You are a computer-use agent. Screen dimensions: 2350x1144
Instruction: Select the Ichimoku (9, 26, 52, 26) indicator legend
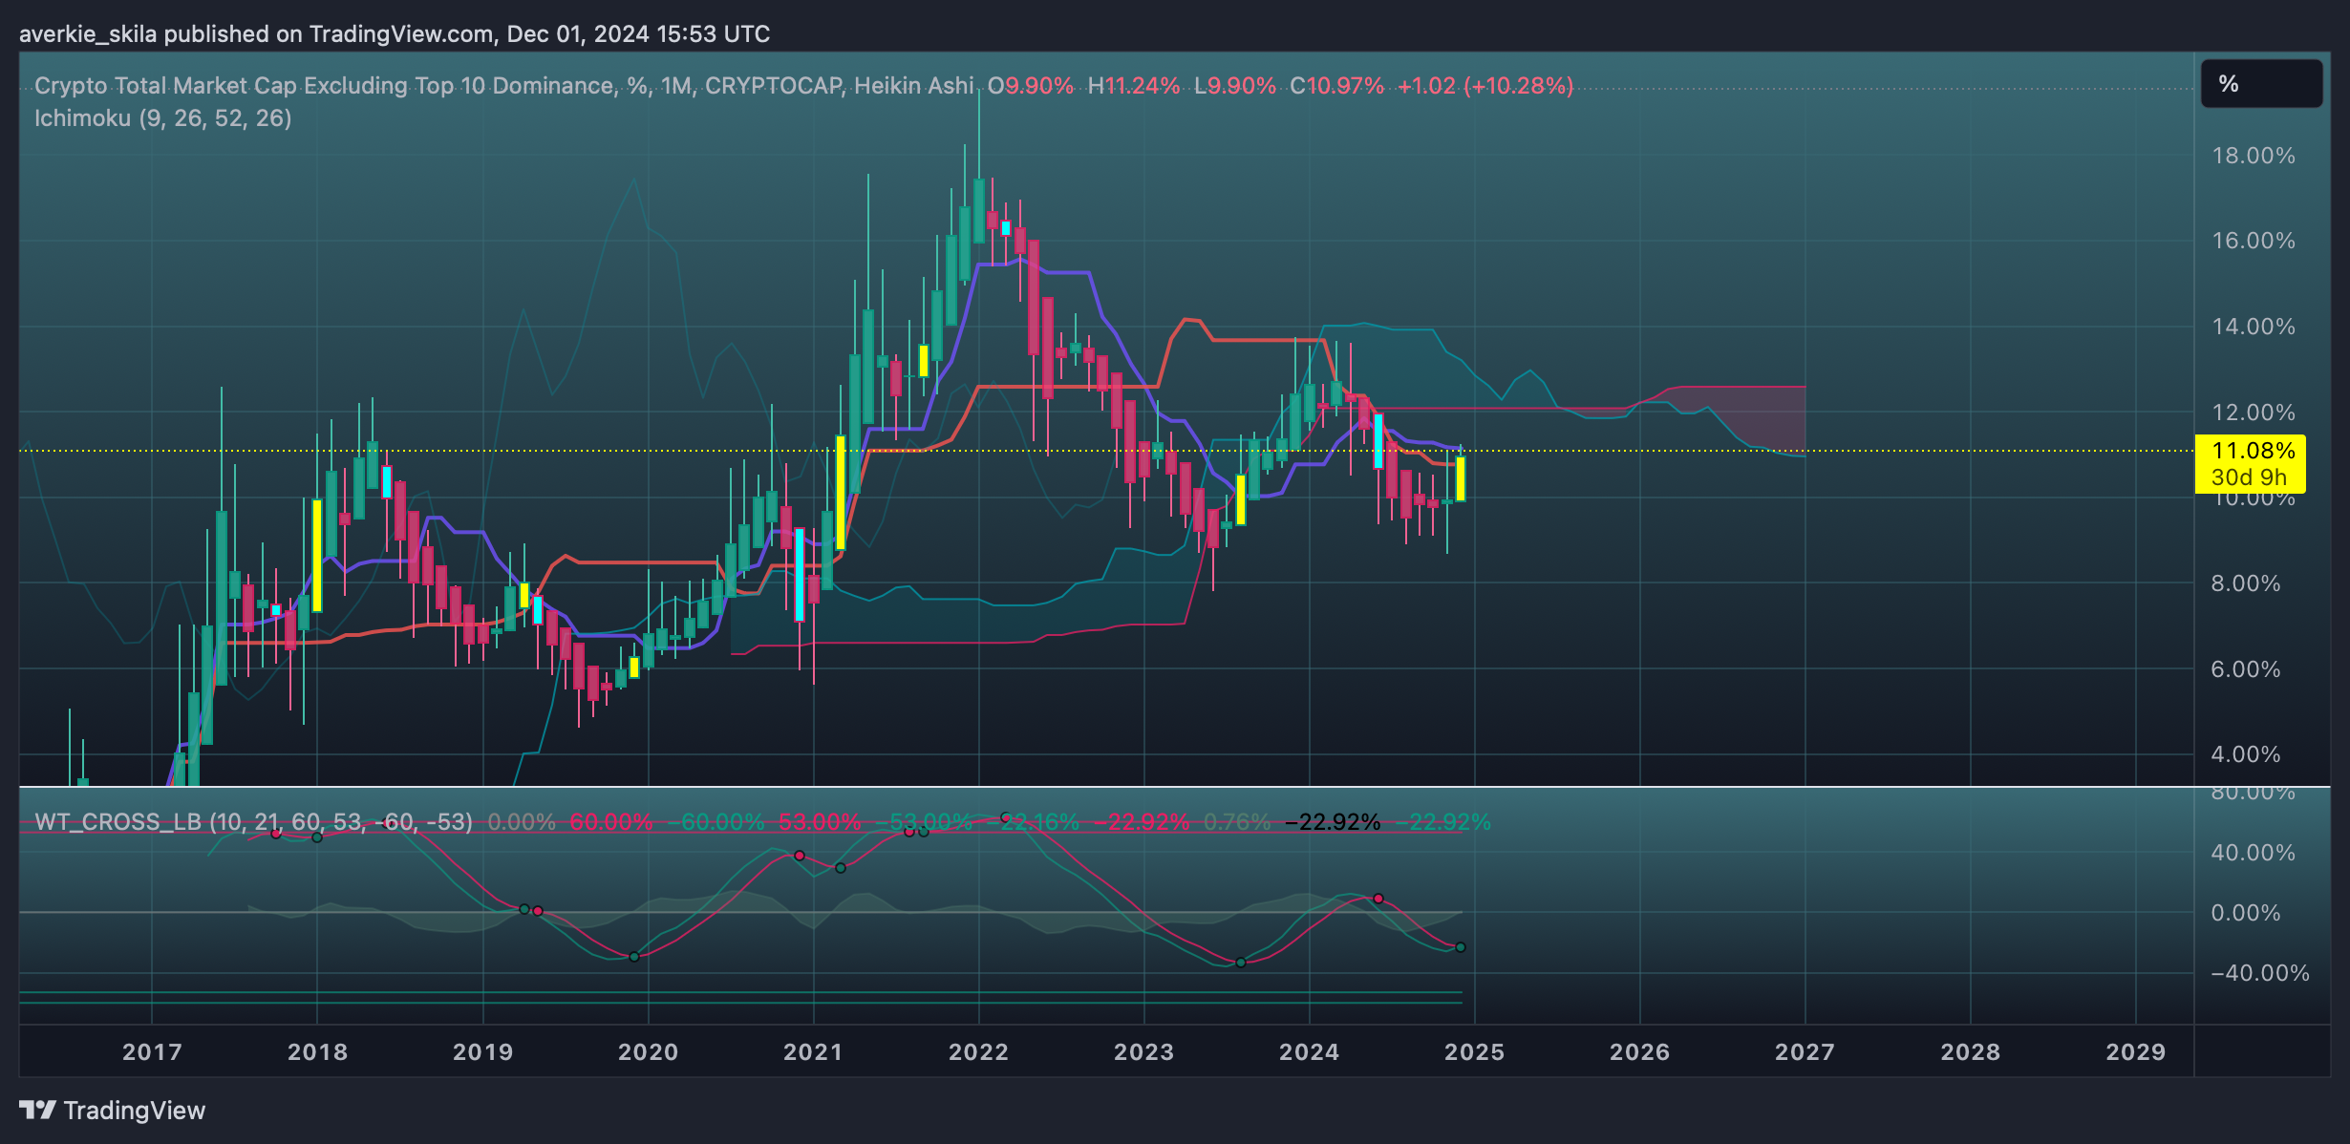tap(163, 118)
